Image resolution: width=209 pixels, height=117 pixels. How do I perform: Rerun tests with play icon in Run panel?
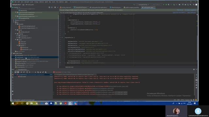(12, 72)
